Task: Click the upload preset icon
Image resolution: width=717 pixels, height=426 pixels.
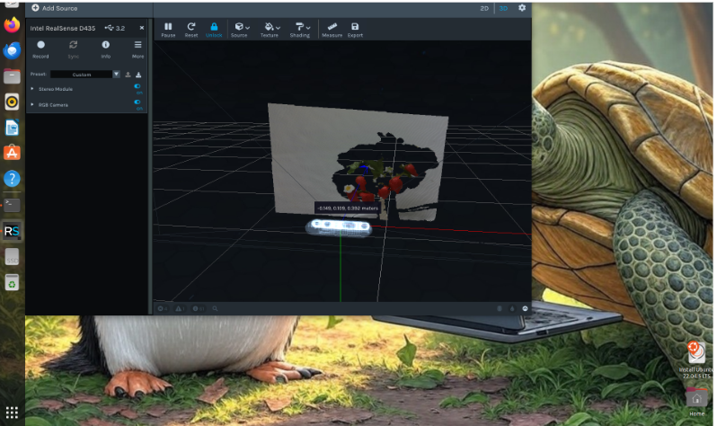Action: coord(128,74)
